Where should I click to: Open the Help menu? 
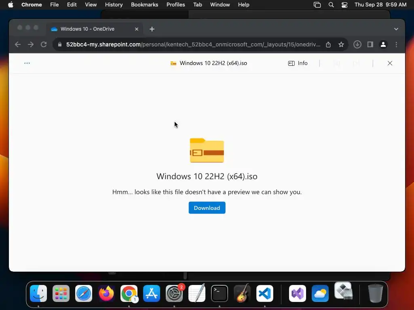click(x=243, y=5)
